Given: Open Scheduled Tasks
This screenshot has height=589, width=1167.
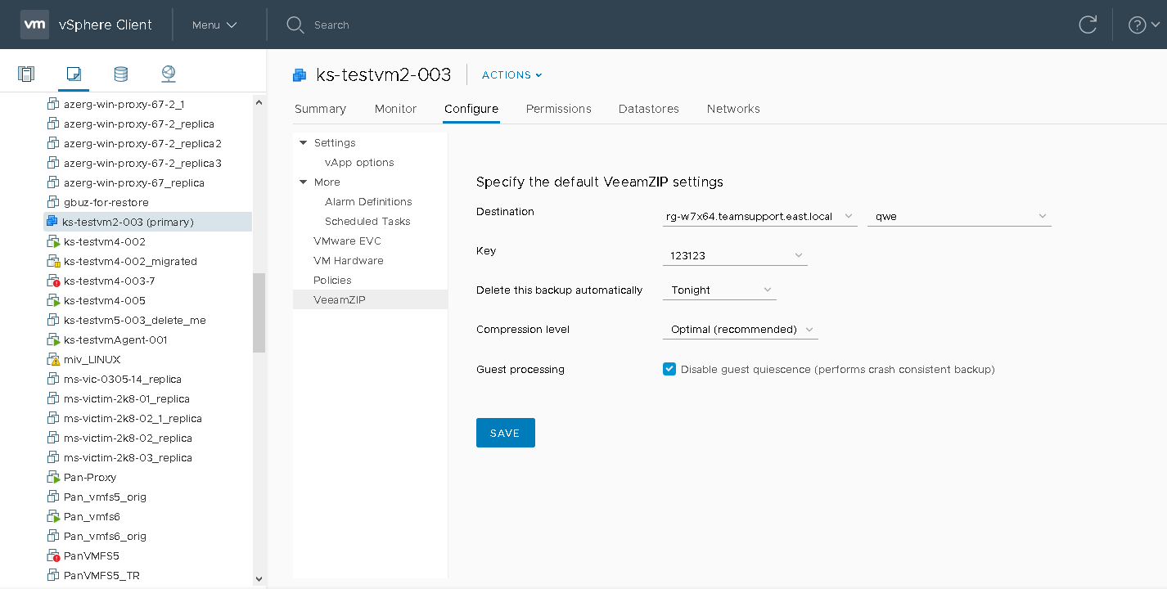Looking at the screenshot, I should [x=367, y=222].
